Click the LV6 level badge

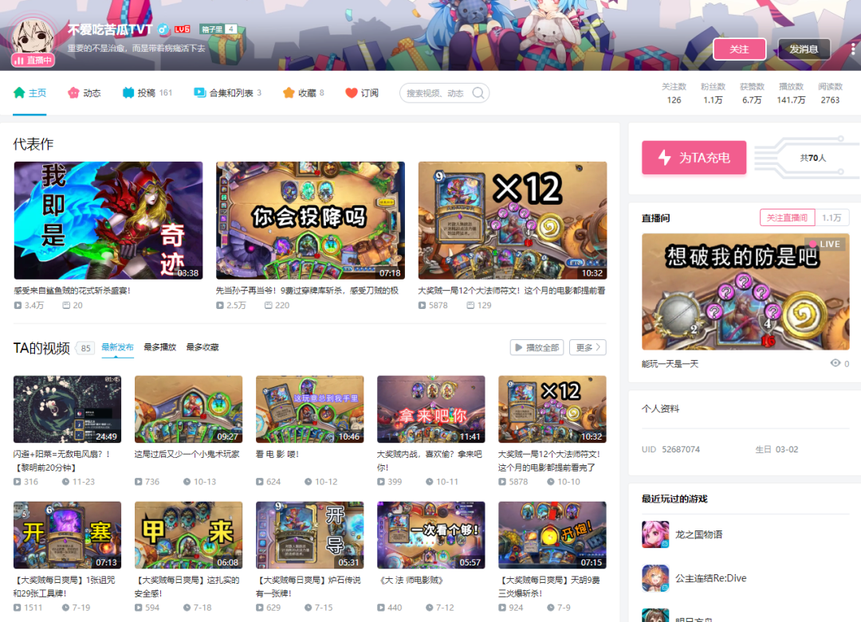(x=183, y=29)
